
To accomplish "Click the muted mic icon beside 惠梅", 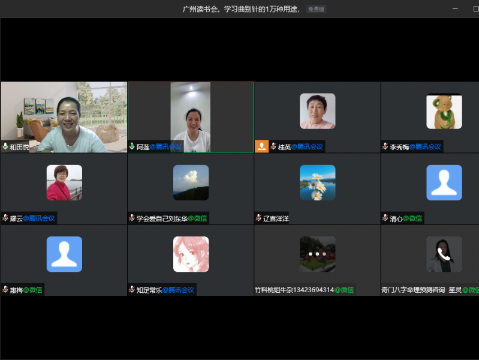I will (5, 290).
